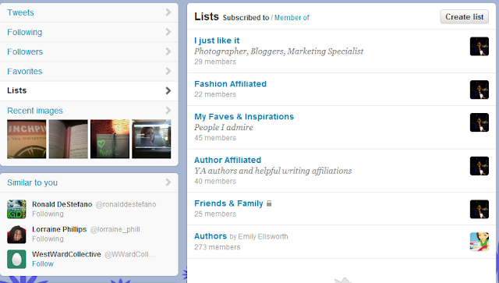
Task: Switch to the Member of tab
Action: (x=292, y=18)
